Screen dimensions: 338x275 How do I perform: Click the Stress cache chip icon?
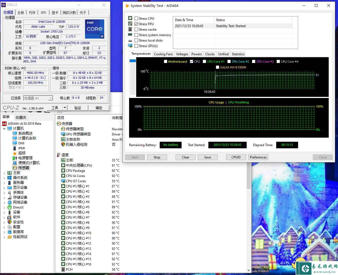click(130, 29)
